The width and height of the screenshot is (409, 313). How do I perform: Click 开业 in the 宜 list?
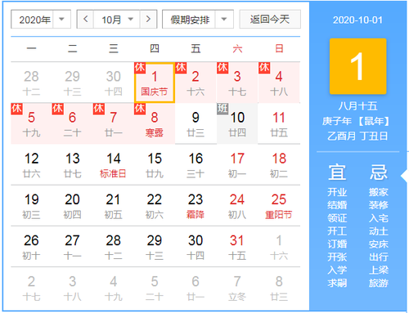(x=337, y=192)
